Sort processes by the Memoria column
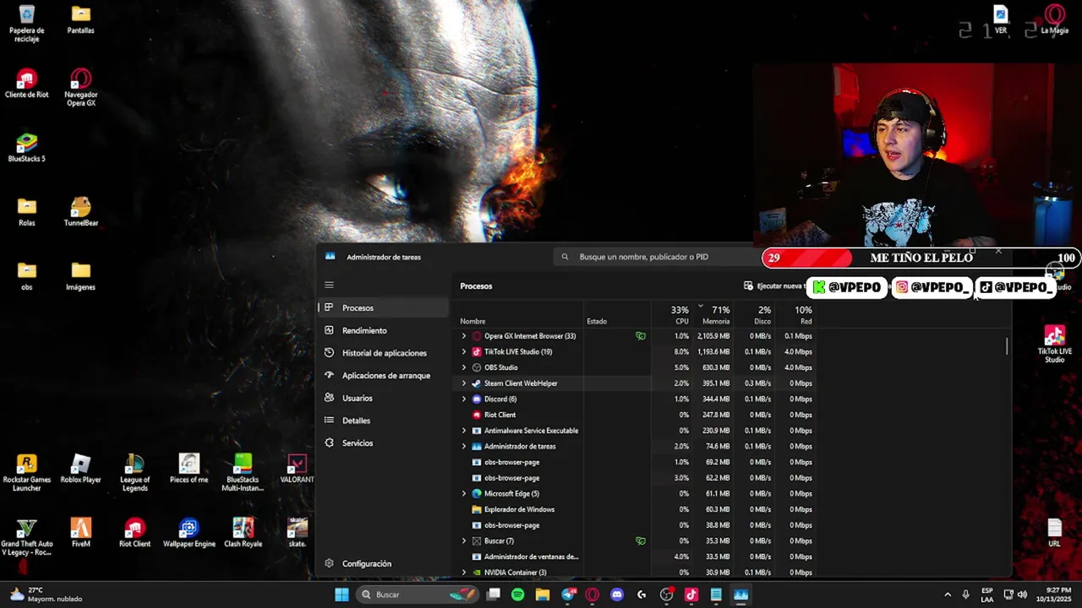 point(713,314)
